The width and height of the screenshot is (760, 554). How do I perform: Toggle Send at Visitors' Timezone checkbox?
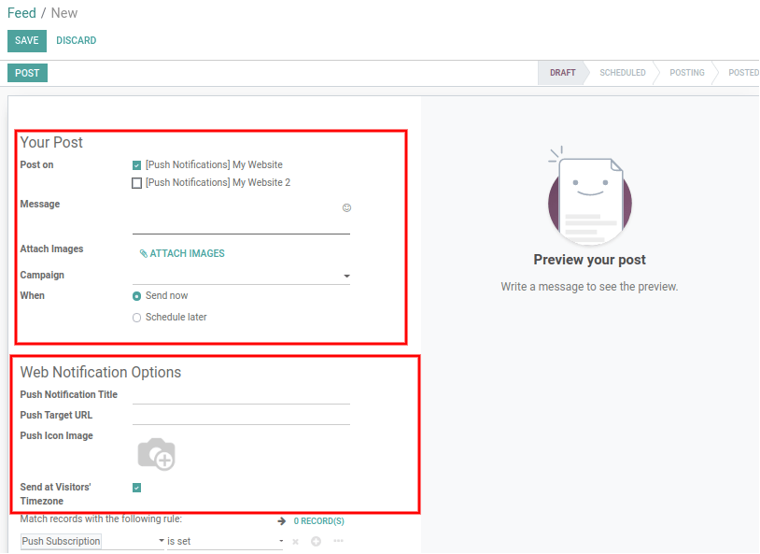136,488
